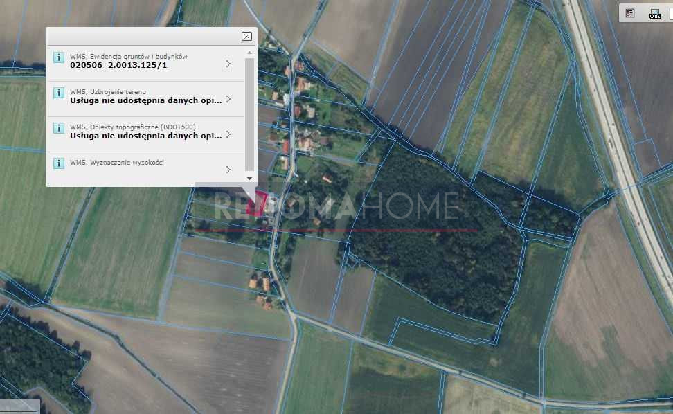The image size is (673, 414).
Task: Click the partially visible button beside WMS icon
Action: click(671, 14)
